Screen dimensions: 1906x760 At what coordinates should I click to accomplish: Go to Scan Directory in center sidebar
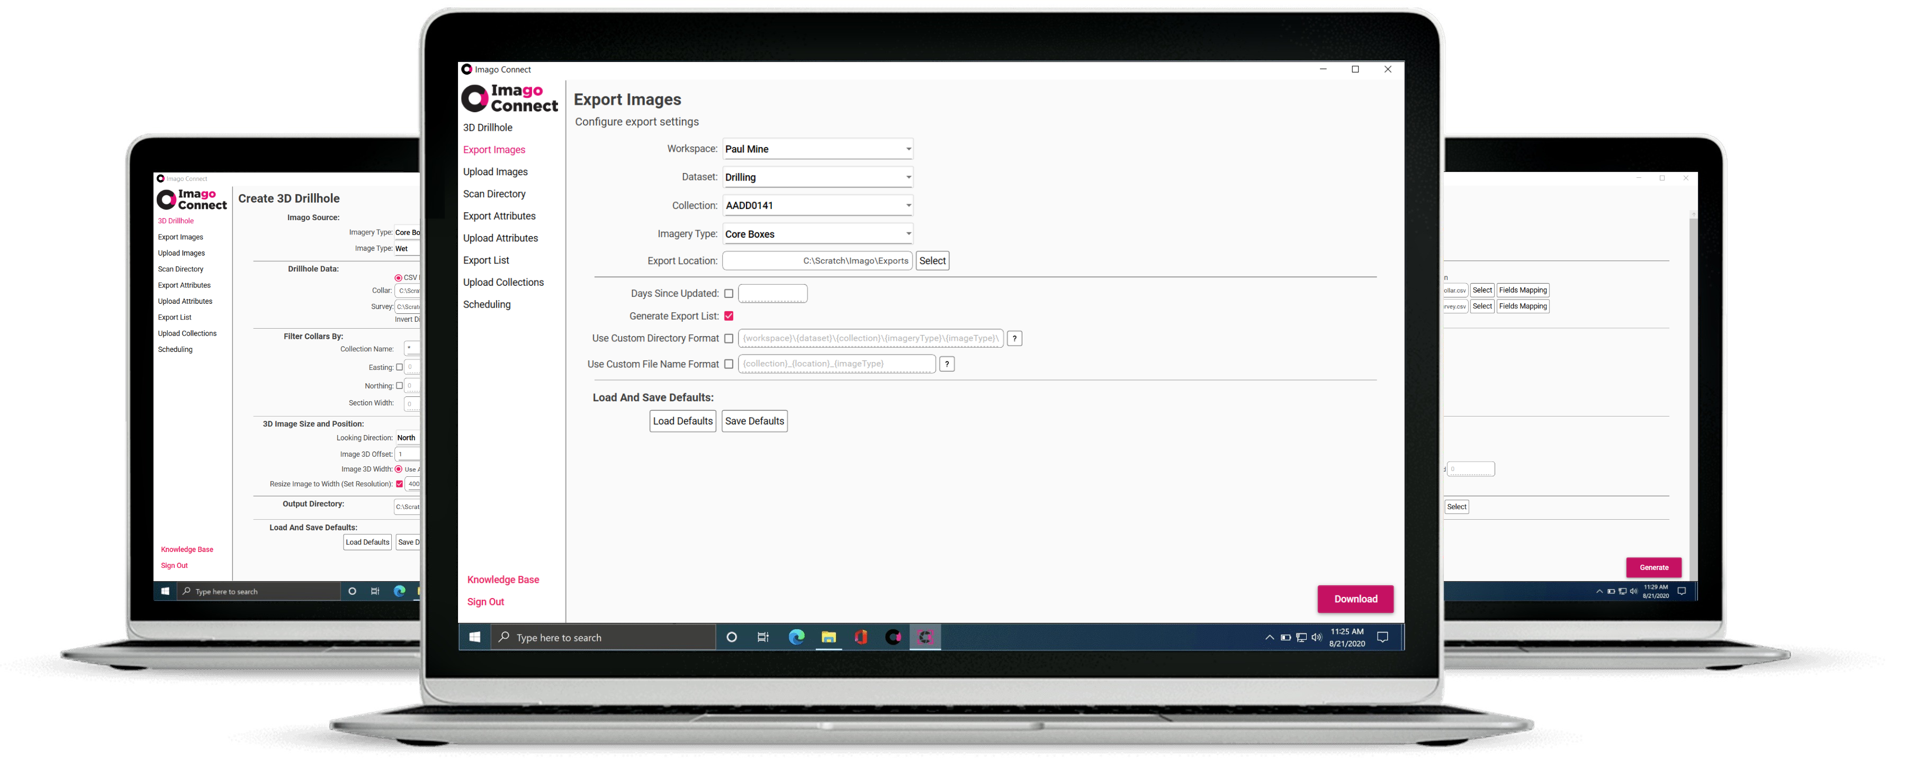495,194
